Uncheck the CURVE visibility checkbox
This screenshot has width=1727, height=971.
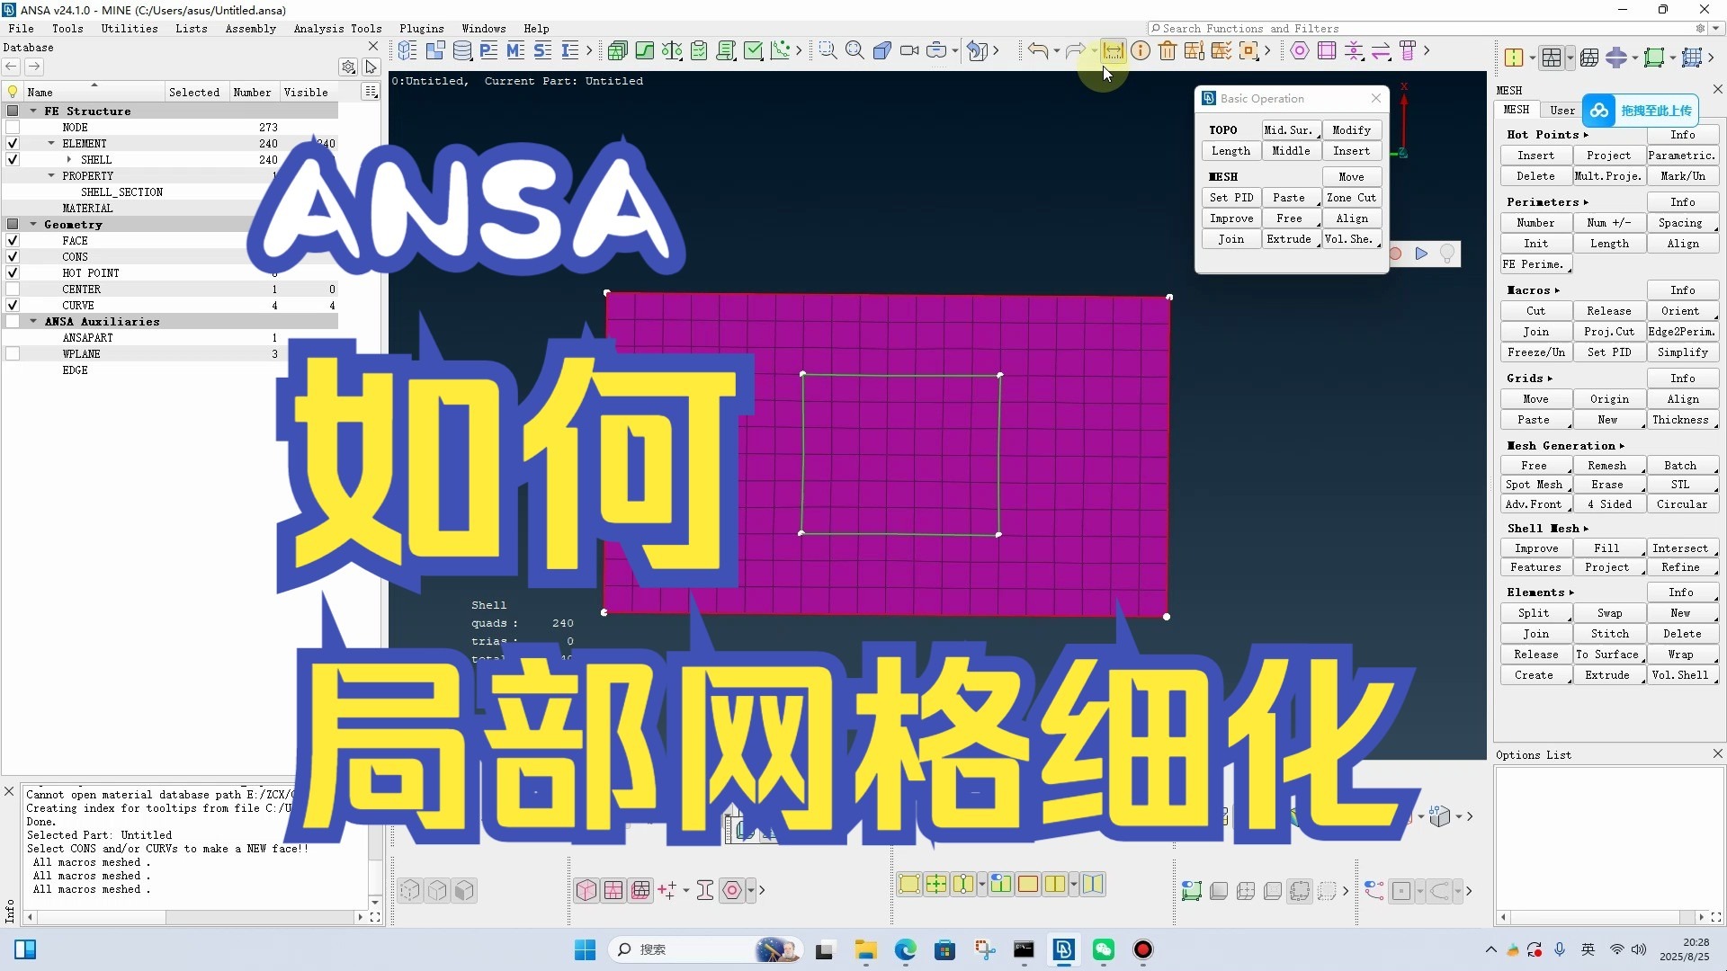13,306
